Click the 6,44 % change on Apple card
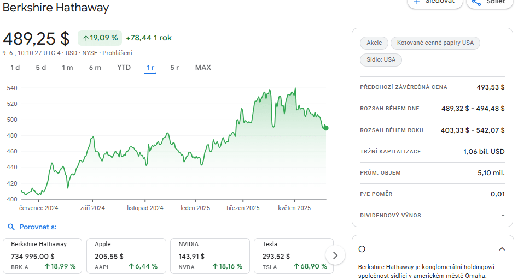 (143, 266)
